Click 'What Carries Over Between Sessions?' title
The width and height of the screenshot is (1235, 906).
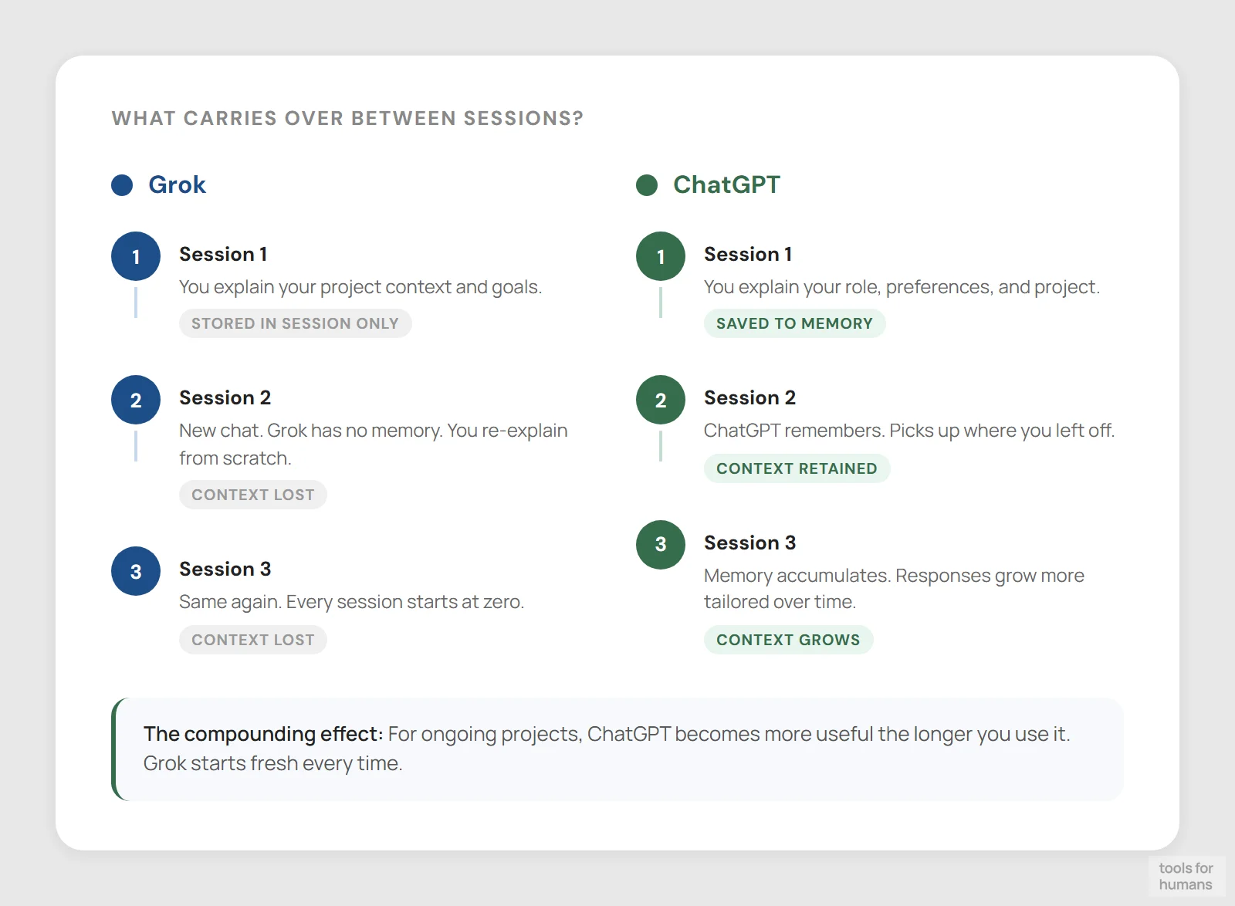click(347, 118)
